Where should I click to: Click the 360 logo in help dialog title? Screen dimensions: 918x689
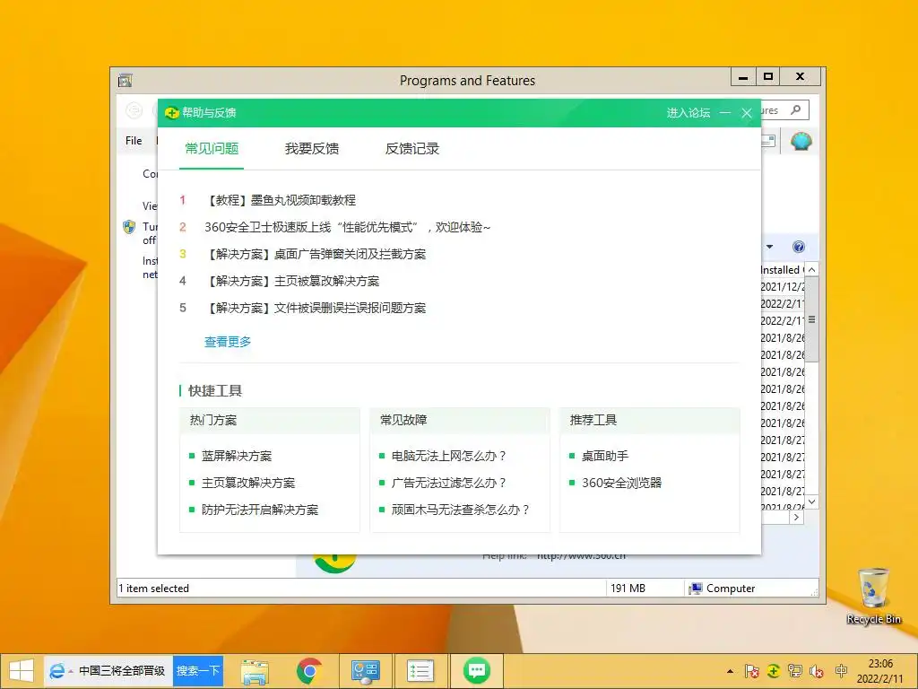[x=171, y=112]
